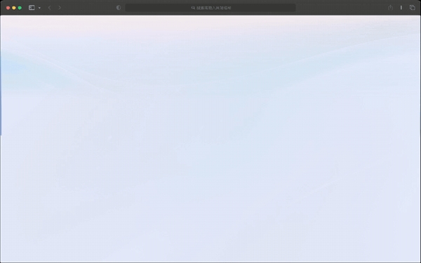
Task: Show the tab overview grid
Action: pyautogui.click(x=412, y=8)
